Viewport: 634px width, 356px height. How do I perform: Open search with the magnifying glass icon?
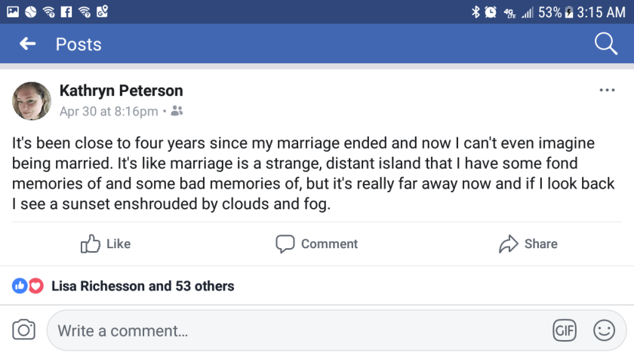point(606,44)
